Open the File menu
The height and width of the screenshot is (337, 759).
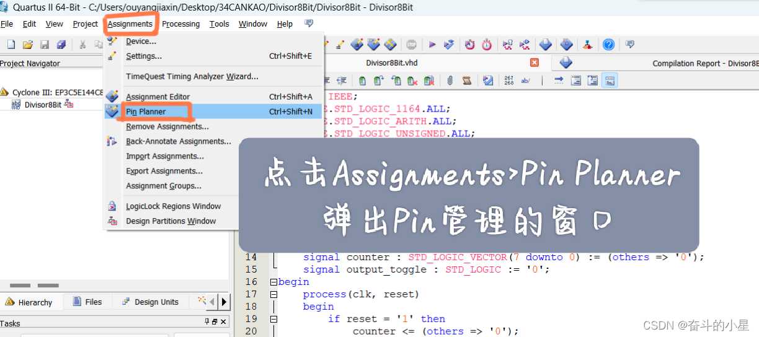coord(7,24)
